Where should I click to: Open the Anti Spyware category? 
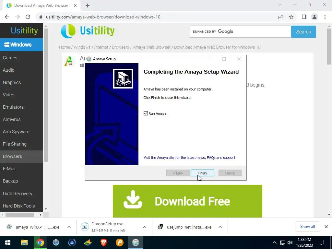16,132
